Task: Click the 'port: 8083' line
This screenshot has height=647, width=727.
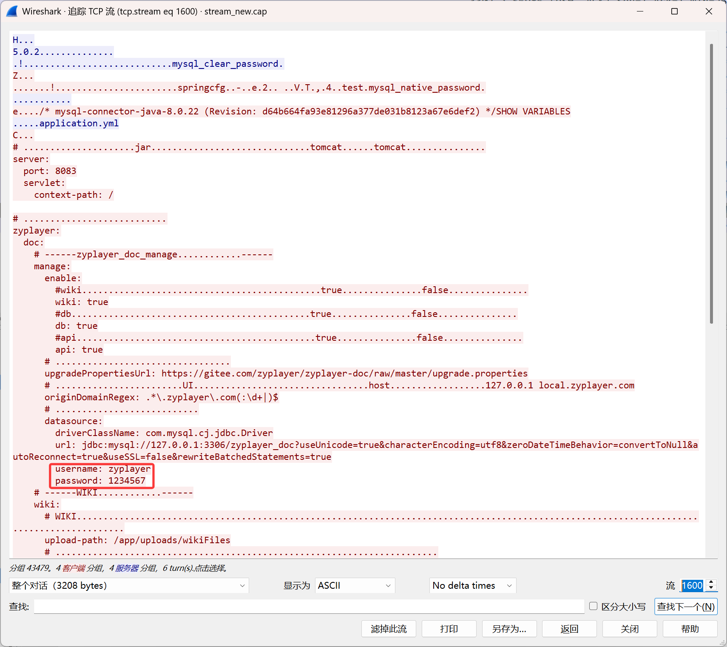Action: pyautogui.click(x=50, y=171)
